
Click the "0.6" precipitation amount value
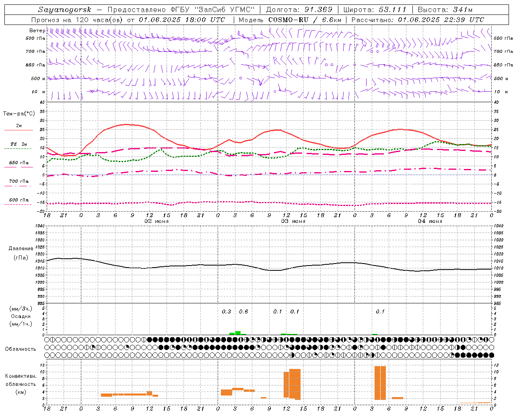pos(243,311)
